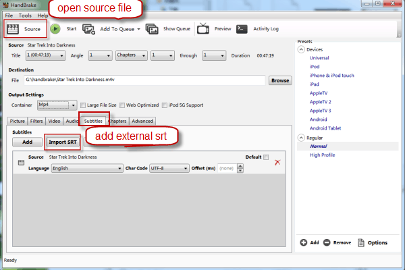Click the Import SRT button
This screenshot has height=270, width=405.
pyautogui.click(x=63, y=142)
